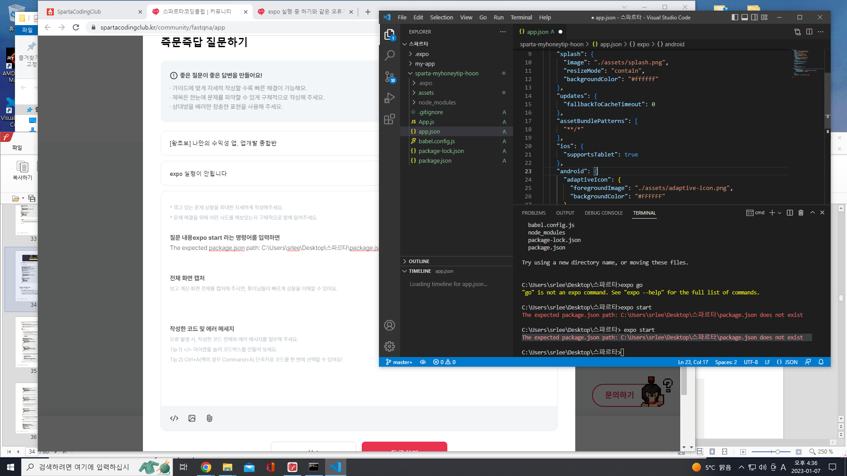The width and height of the screenshot is (847, 476).
Task: Open the Selection menu in VS Code
Action: pyautogui.click(x=442, y=17)
